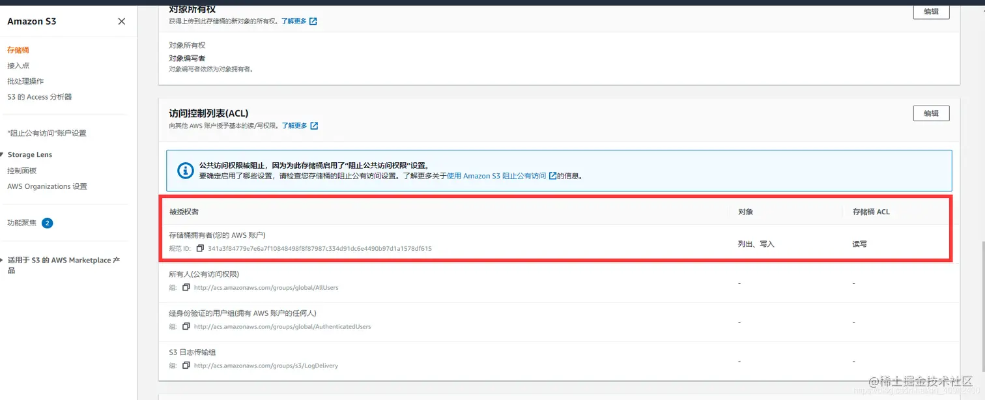
Task: Open external link icon beside object ownership 了解更多
Action: [x=313, y=21]
